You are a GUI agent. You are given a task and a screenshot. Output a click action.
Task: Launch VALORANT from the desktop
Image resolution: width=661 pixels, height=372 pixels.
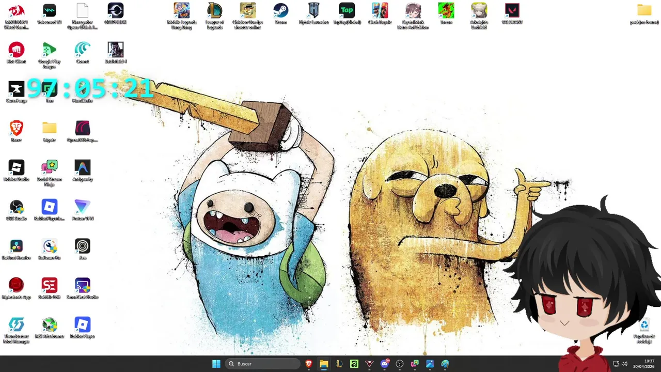click(512, 14)
